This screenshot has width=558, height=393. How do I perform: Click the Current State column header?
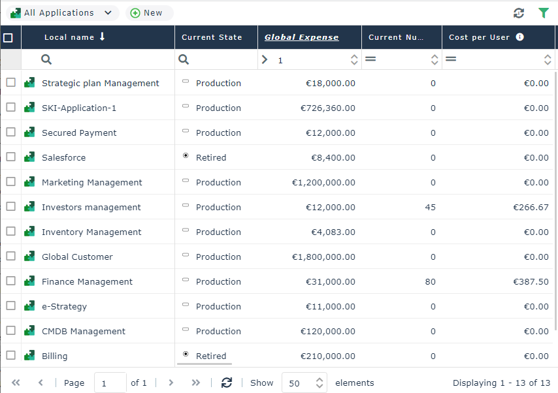(212, 37)
